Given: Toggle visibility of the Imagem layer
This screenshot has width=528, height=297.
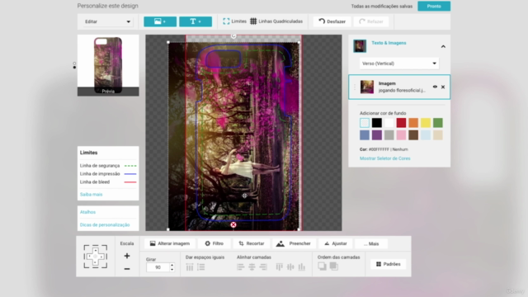Looking at the screenshot, I should point(435,87).
